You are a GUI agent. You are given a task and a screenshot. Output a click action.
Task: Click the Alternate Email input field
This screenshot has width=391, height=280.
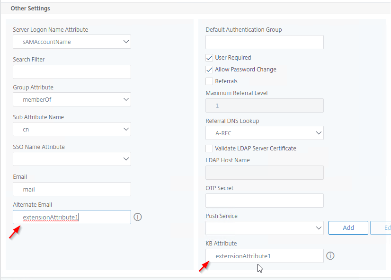(72, 217)
